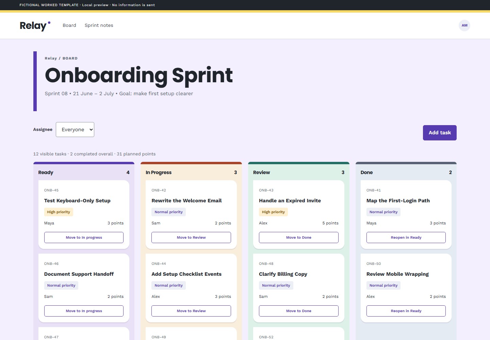Click the ONB-45 task ID
Viewport: 490px width, 340px height.
click(x=51, y=190)
